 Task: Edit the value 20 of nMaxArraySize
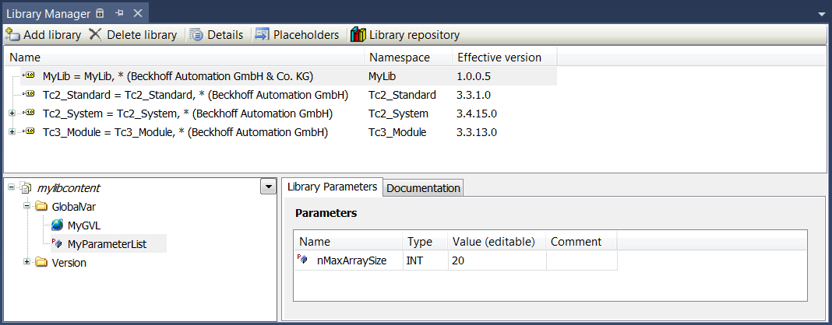tap(497, 260)
